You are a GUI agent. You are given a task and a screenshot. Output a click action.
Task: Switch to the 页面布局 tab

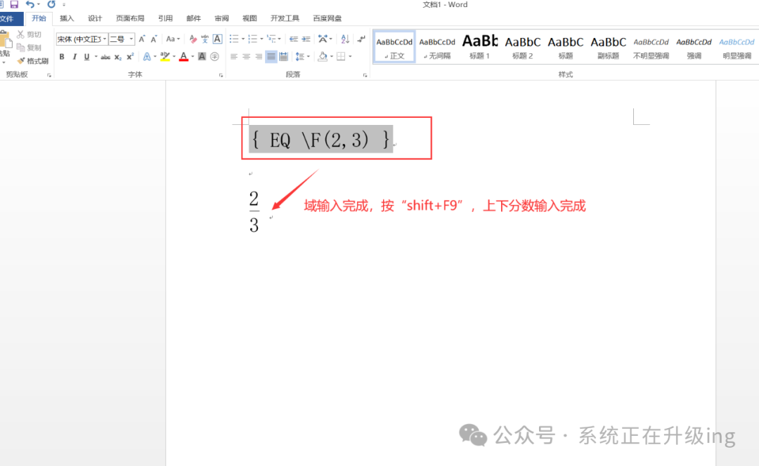pyautogui.click(x=130, y=18)
